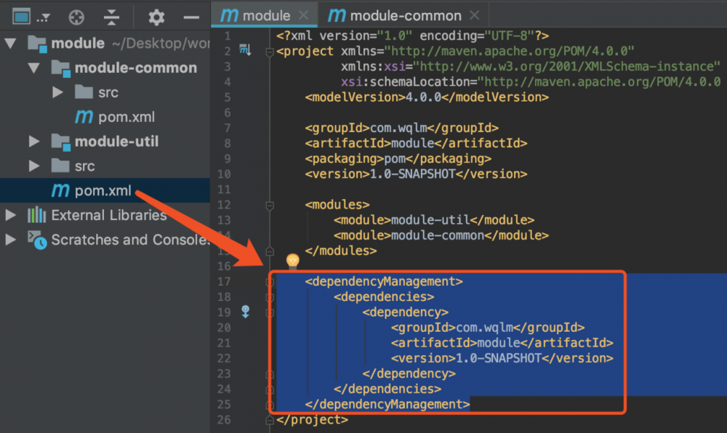This screenshot has height=433, width=727.
Task: Click the opening dependency tag on line 19
Action: [x=405, y=312]
